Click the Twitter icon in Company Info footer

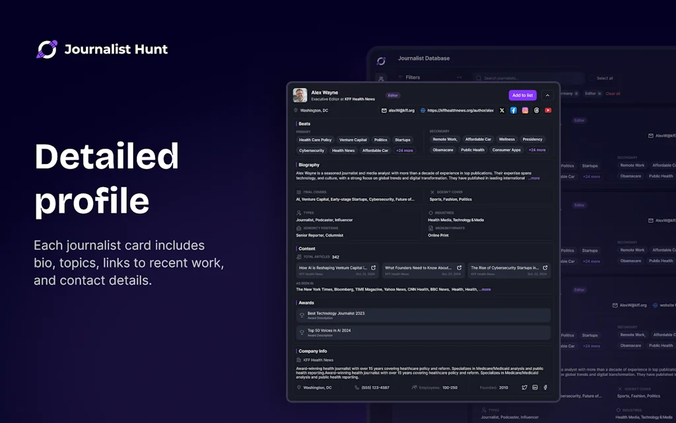tap(524, 387)
